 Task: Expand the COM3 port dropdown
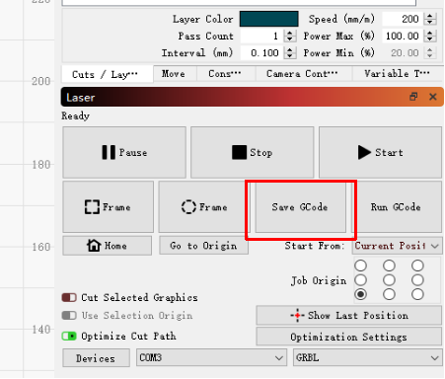click(x=211, y=357)
